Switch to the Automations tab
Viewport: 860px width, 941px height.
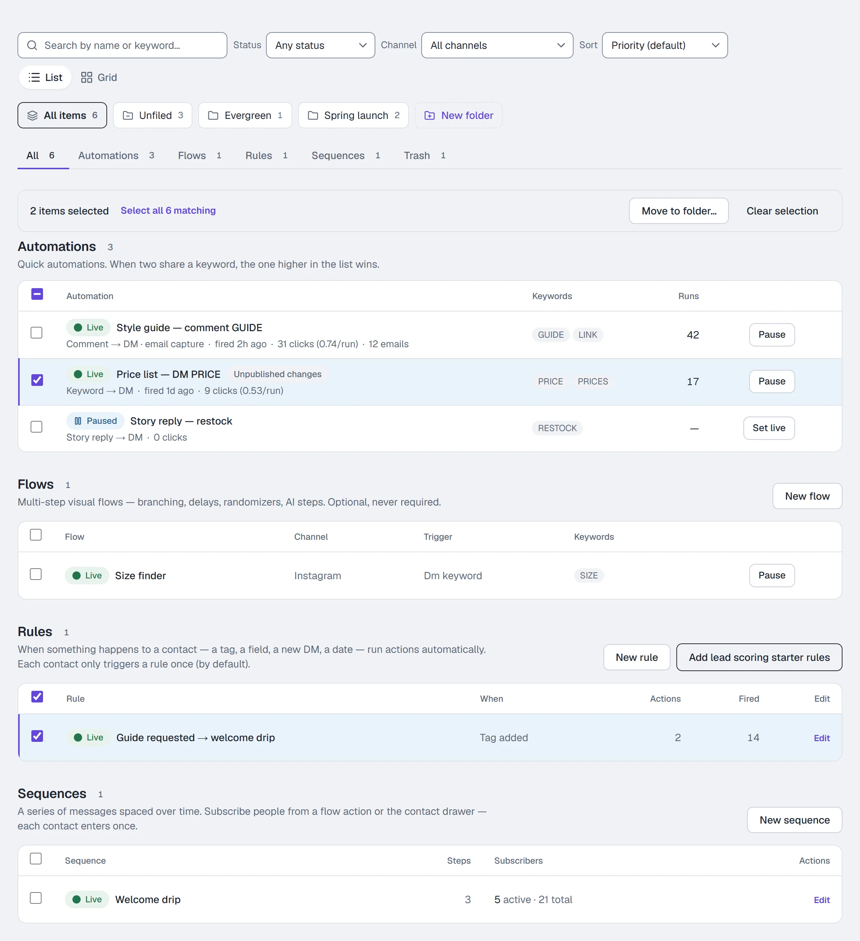[116, 155]
